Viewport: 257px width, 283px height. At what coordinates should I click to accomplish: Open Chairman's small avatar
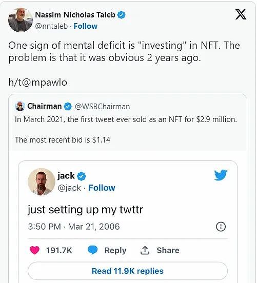tap(20, 106)
